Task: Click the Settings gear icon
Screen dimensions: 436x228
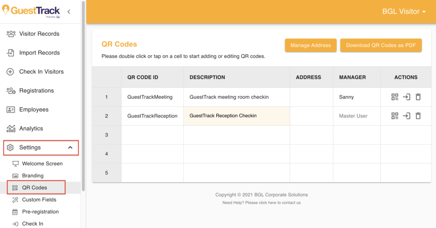Action: tap(10, 147)
